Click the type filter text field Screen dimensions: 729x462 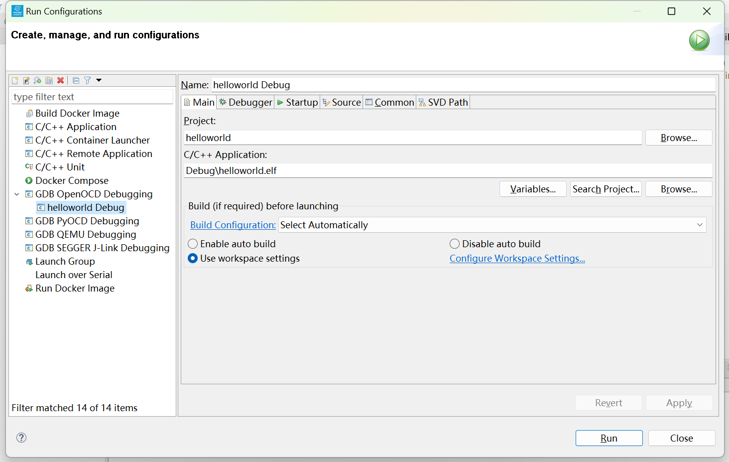[x=92, y=97]
